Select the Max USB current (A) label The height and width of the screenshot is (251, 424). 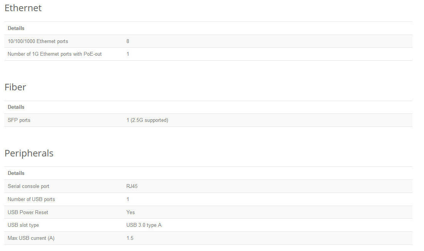(31, 238)
